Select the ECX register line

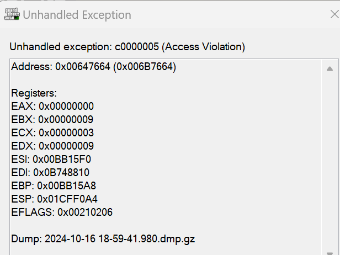(x=52, y=133)
